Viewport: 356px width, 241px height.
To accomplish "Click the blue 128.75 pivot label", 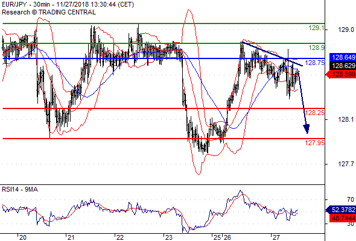I will tap(315, 63).
